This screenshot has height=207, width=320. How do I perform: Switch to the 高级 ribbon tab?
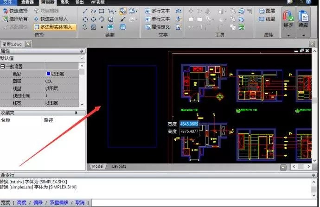coord(64,2)
